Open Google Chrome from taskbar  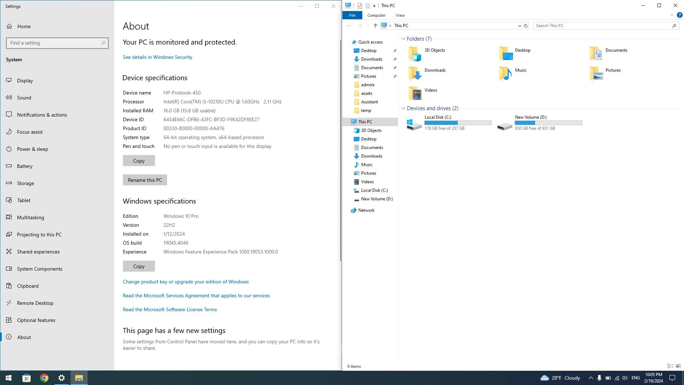(44, 378)
